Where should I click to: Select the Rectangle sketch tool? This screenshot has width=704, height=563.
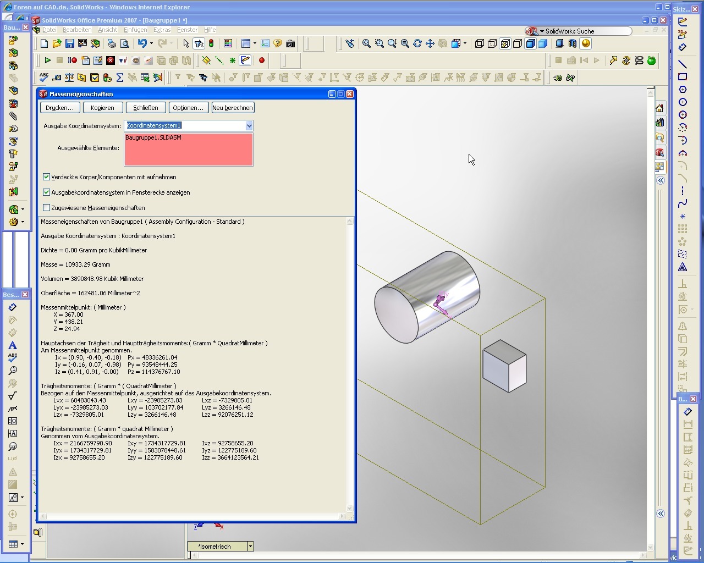(x=683, y=77)
